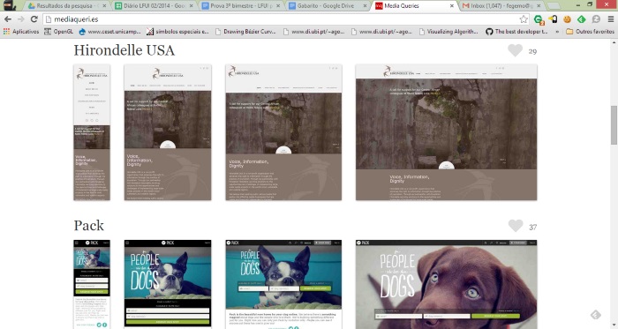Close the Gabarito - Google Drive tab
The height and width of the screenshot is (329, 618).
tap(365, 6)
